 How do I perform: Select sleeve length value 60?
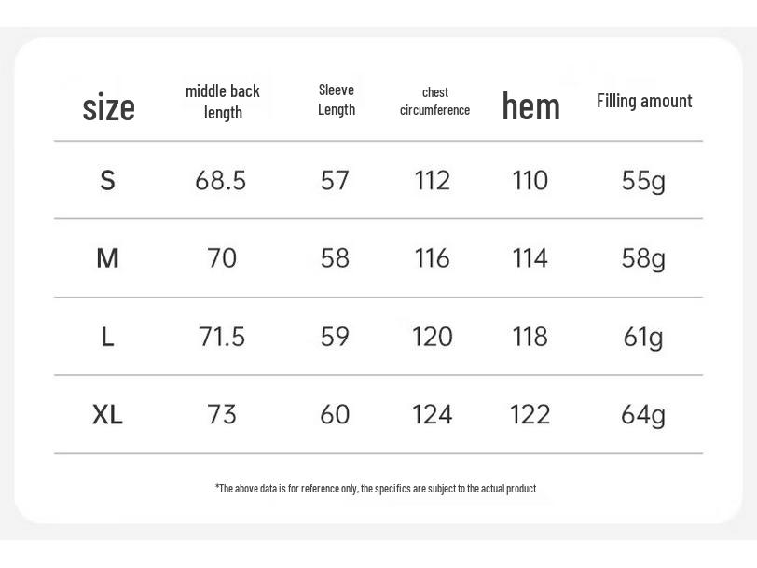click(x=335, y=414)
